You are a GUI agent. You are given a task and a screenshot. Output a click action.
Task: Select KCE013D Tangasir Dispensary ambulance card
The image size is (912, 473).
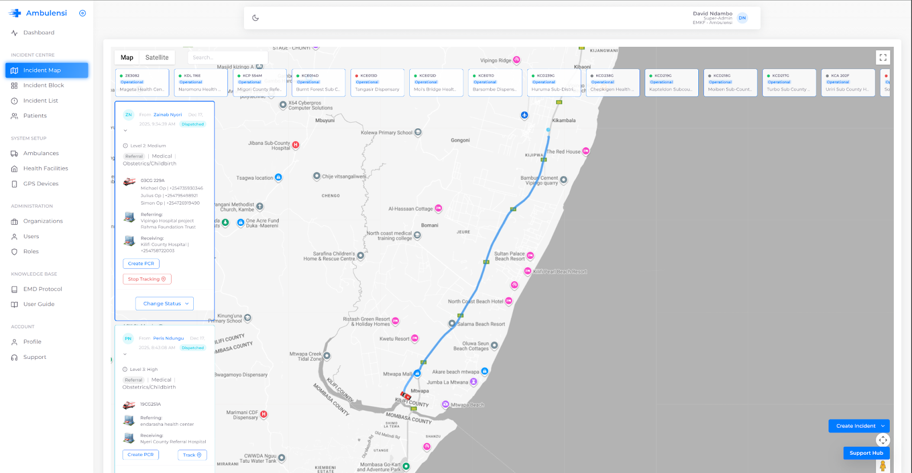pyautogui.click(x=377, y=83)
